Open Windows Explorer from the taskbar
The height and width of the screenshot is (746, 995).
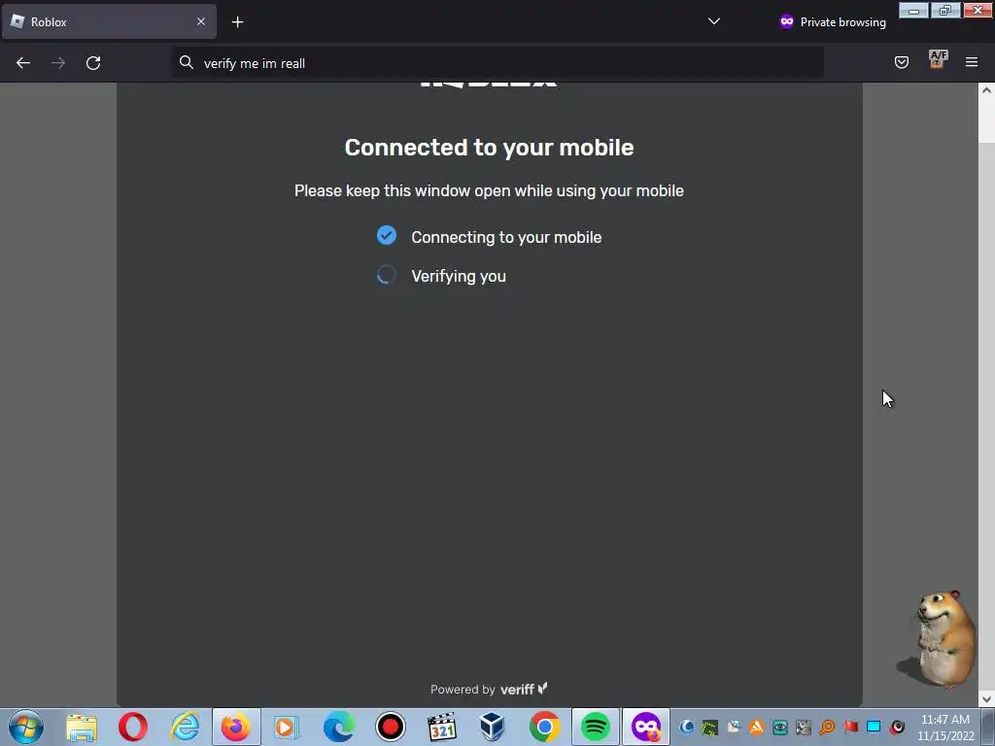click(x=82, y=727)
